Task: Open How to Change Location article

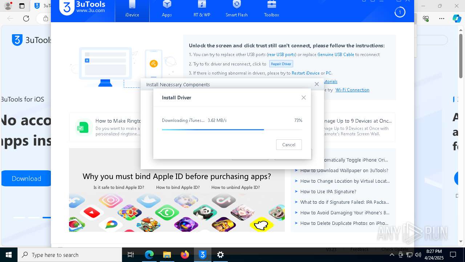Action: pyautogui.click(x=345, y=181)
